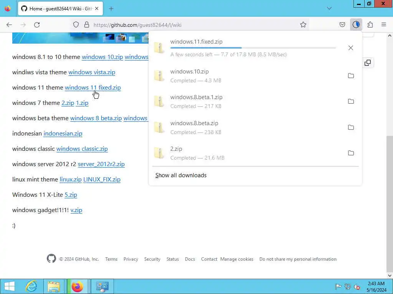Click the linux.zip link

tap(71, 180)
